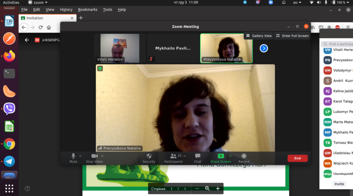
Task: Show next video thumbnails with blue arrow
Action: click(264, 48)
